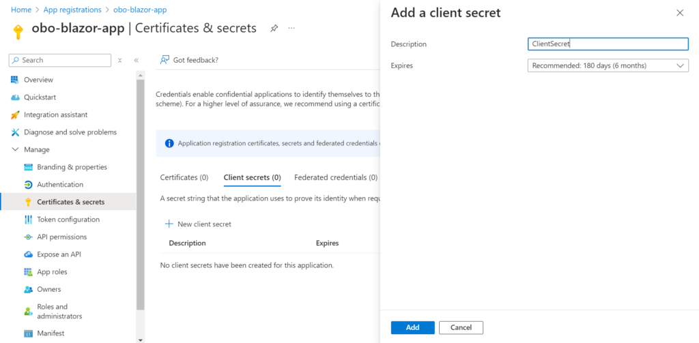Close the Add a client secret panel
This screenshot has width=699, height=343.
[x=680, y=13]
